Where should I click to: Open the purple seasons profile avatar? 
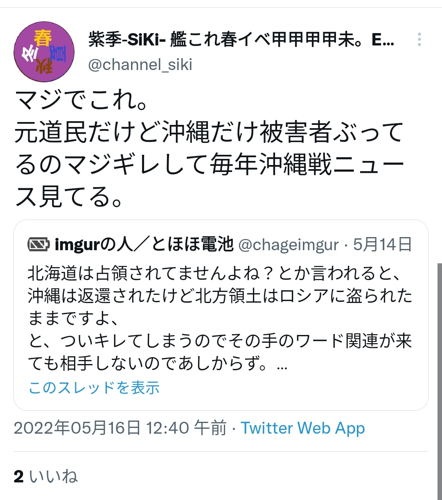44,52
